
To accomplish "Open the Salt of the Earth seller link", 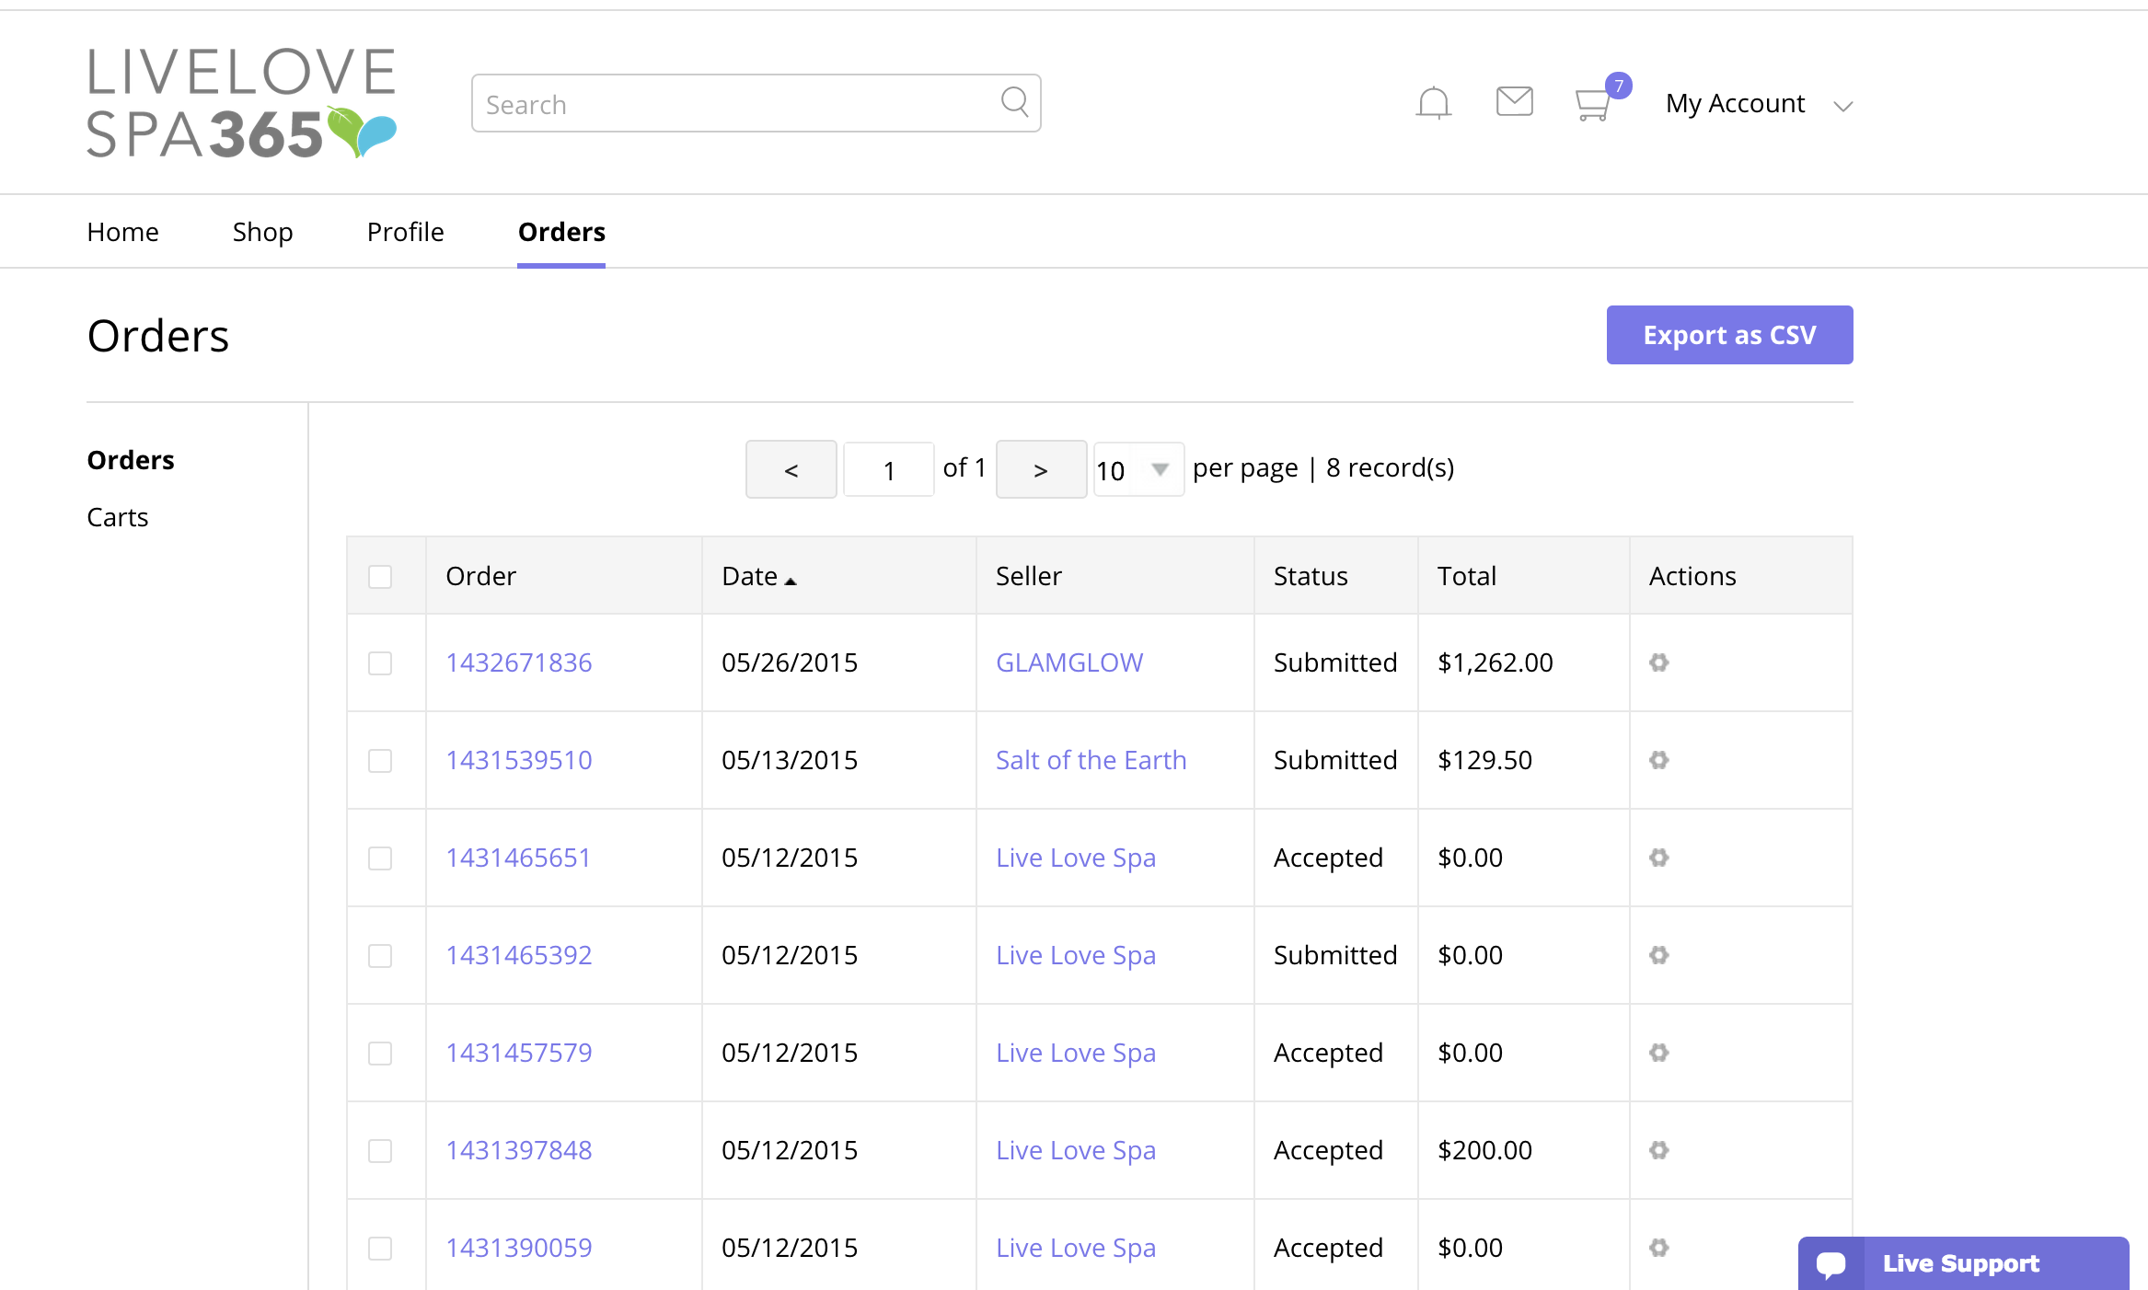I will (x=1091, y=760).
